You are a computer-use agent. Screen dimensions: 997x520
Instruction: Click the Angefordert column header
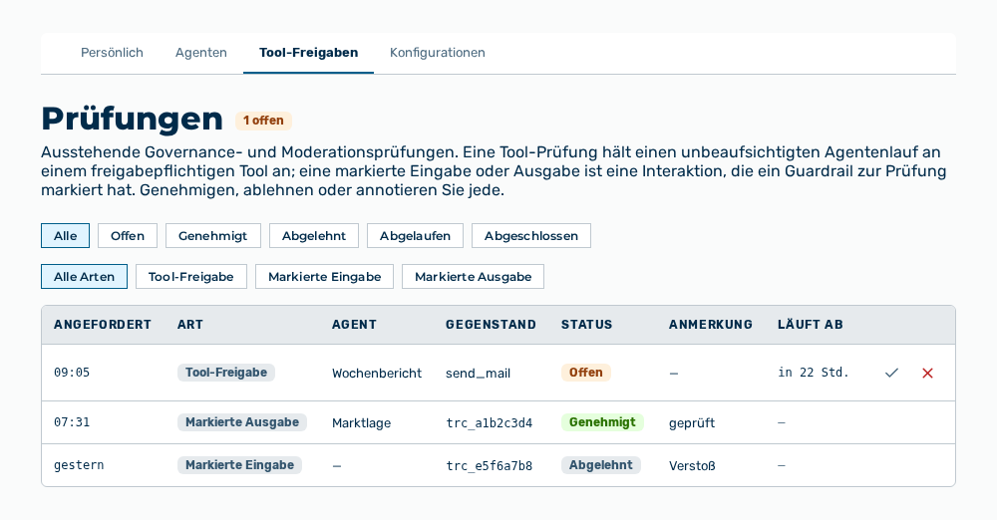coord(103,325)
